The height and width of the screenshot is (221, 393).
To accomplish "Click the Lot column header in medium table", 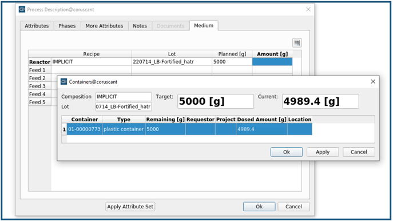I will point(172,54).
